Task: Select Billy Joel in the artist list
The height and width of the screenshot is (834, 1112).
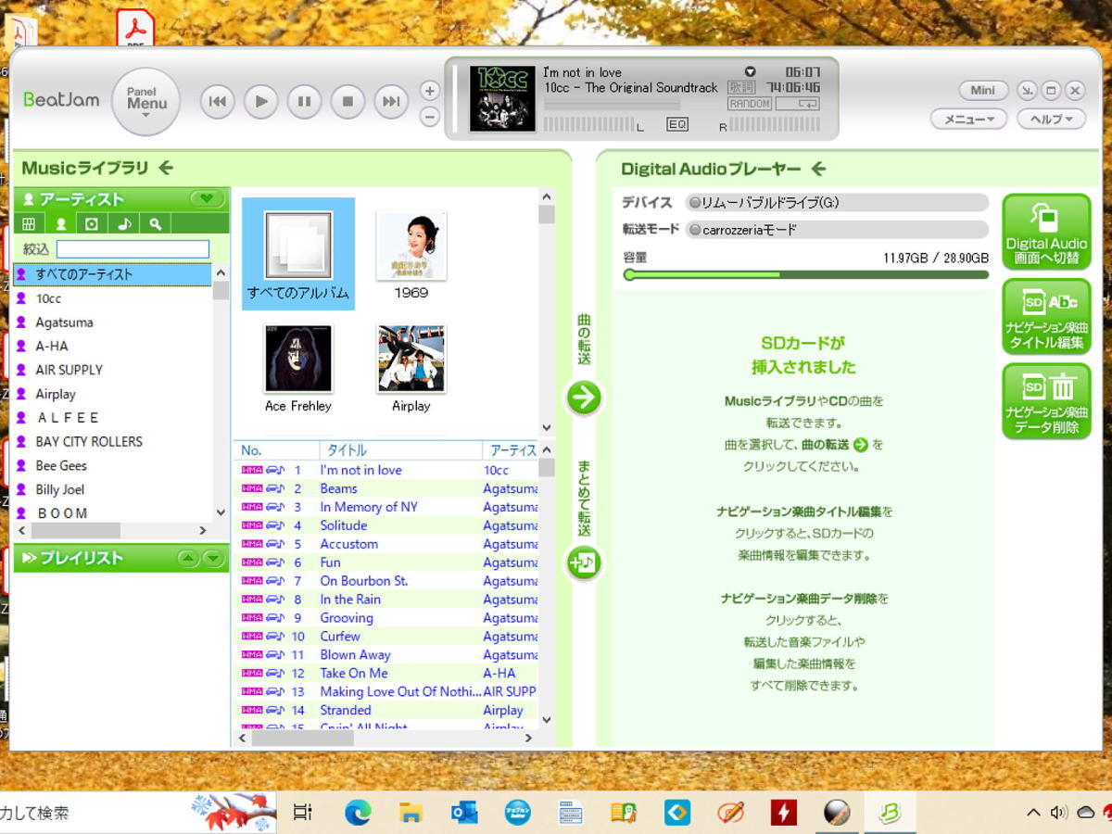Action: point(60,489)
